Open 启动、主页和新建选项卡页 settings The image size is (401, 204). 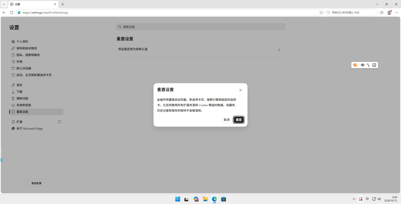[x=36, y=75]
